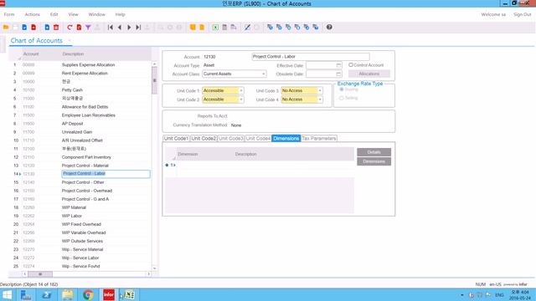Open form with yellow folder icon
The width and height of the screenshot is (536, 301).
pos(6,28)
